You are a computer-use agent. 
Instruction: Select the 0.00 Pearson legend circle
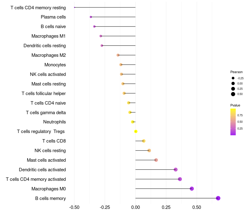tap(233, 84)
